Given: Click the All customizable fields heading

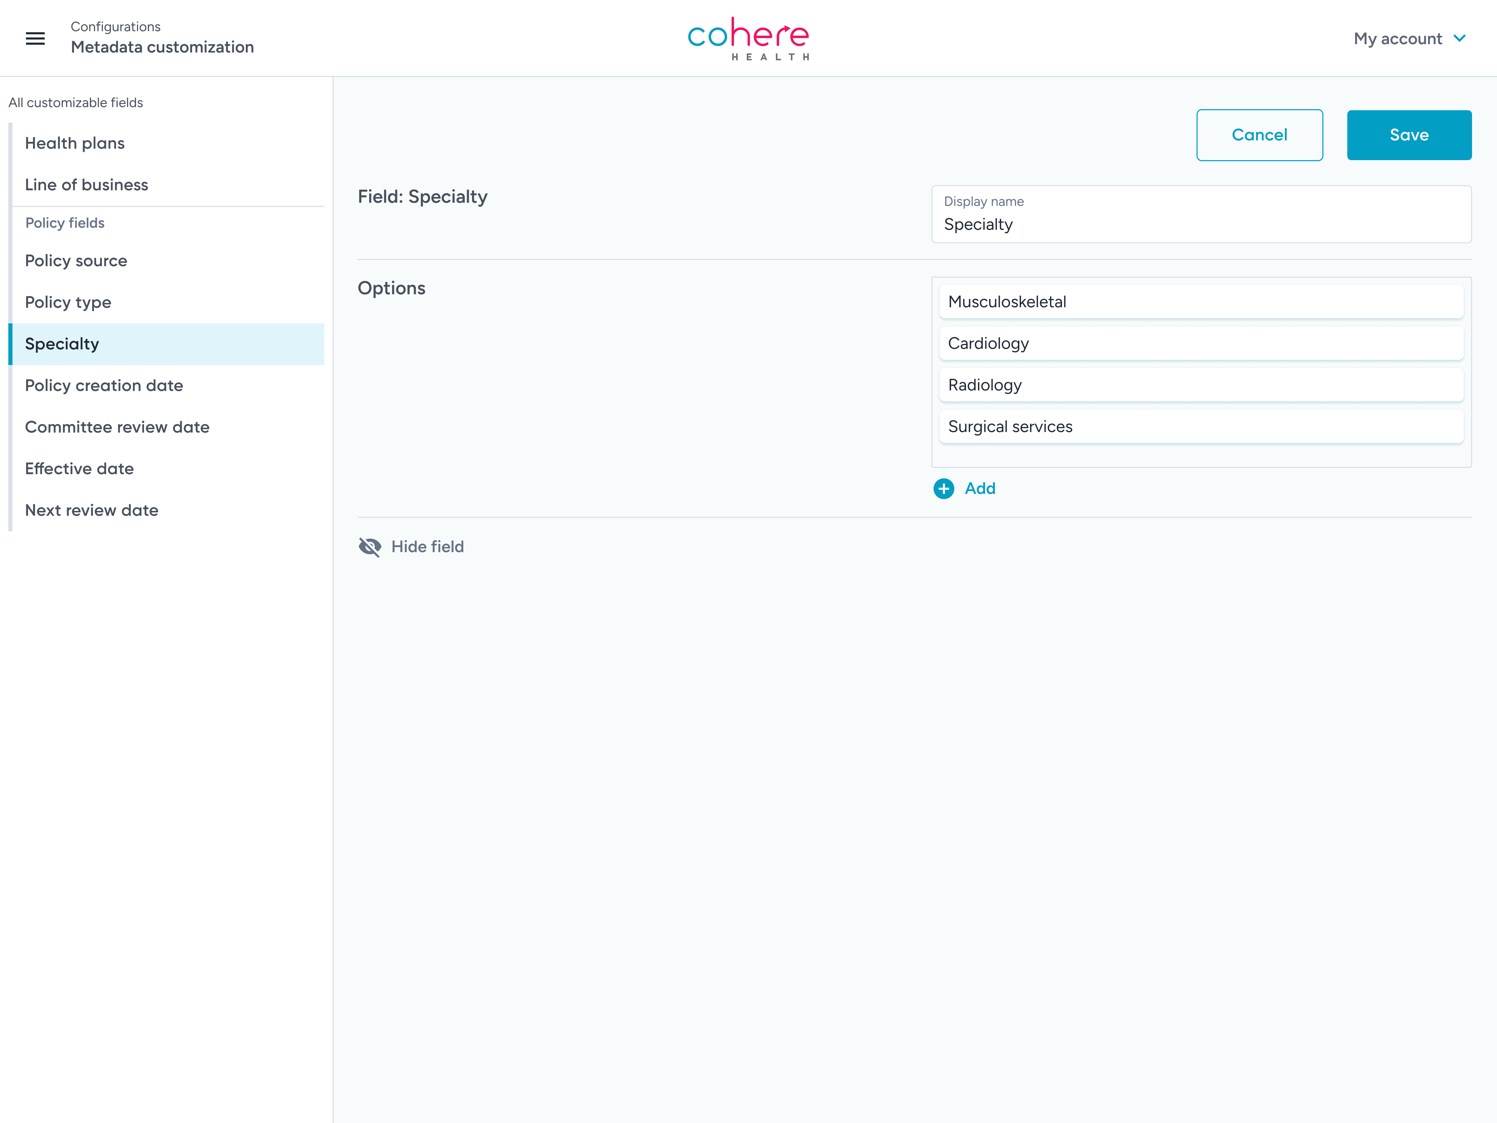Looking at the screenshot, I should point(76,103).
